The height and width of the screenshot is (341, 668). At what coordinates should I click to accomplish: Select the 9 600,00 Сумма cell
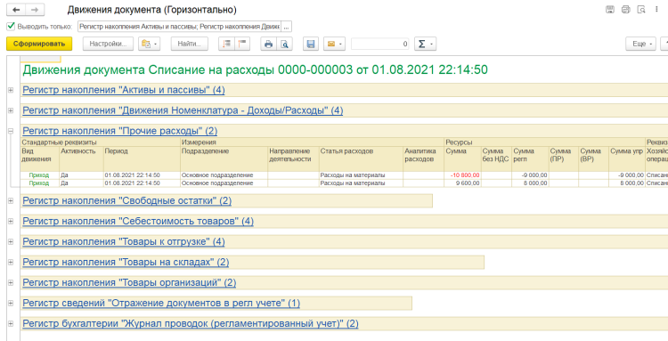pyautogui.click(x=462, y=183)
